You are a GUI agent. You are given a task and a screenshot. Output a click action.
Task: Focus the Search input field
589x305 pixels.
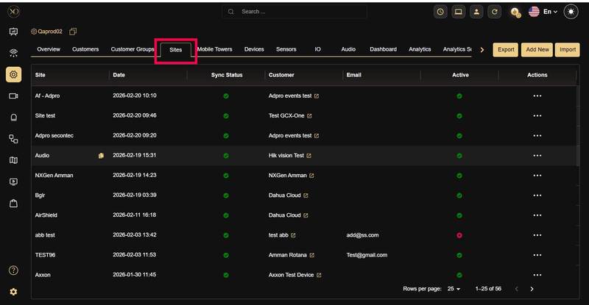294,12
